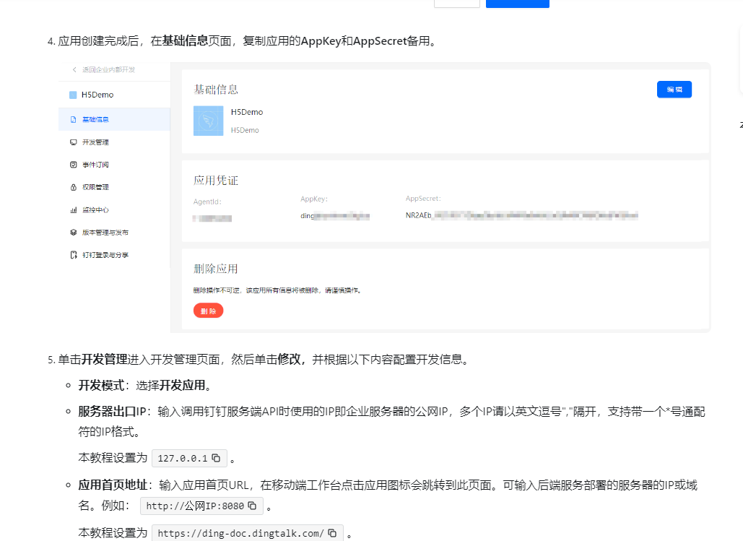Click the 返回企业内部开发 link
This screenshot has width=743, height=541.
coord(108,69)
